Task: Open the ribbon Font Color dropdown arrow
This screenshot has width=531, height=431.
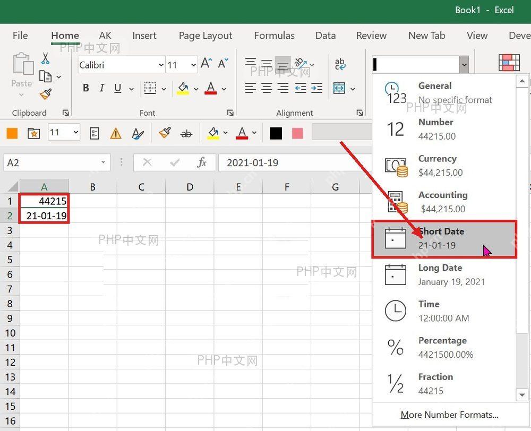Action: (224, 89)
